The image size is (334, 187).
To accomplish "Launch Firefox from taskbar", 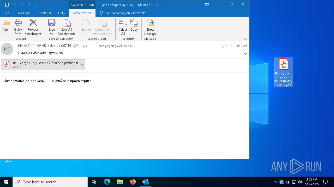I will [x=133, y=182].
